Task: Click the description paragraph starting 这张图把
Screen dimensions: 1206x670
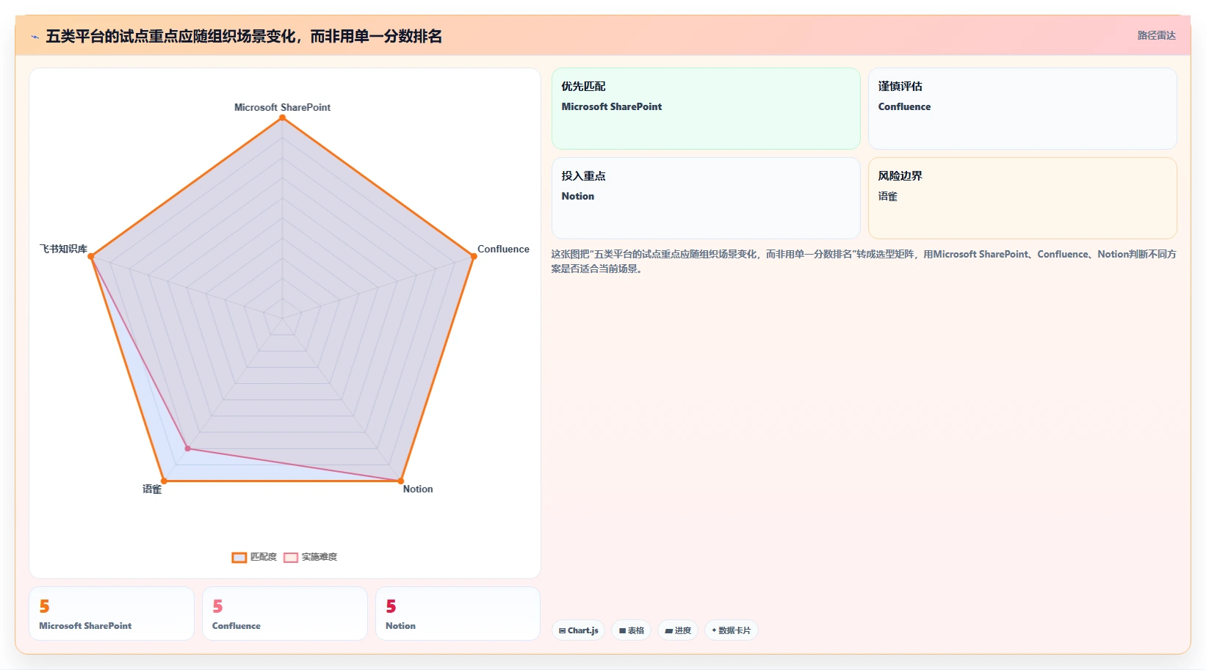Action: click(864, 261)
